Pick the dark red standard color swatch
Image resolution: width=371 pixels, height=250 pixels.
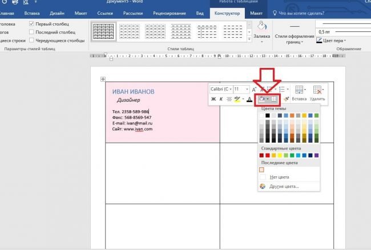coord(262,155)
